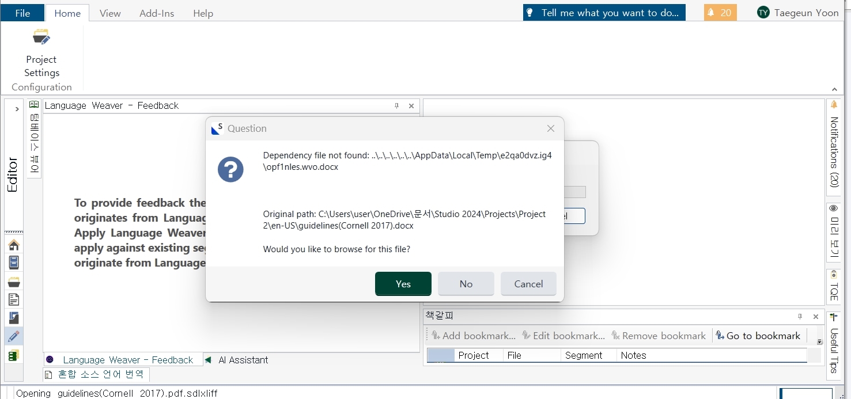
Task: Open Project Settings in the ribbon
Action: click(41, 54)
